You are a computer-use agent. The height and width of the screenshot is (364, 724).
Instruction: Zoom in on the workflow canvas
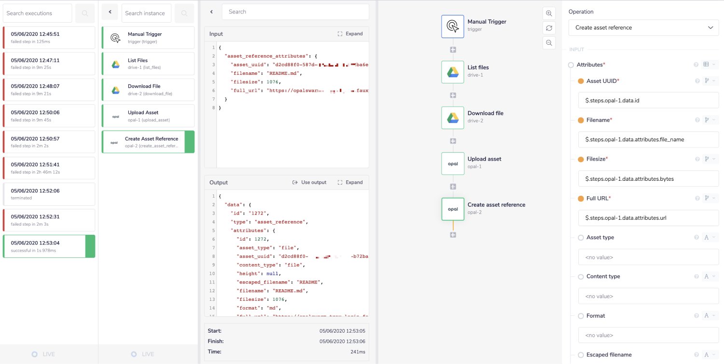(549, 13)
